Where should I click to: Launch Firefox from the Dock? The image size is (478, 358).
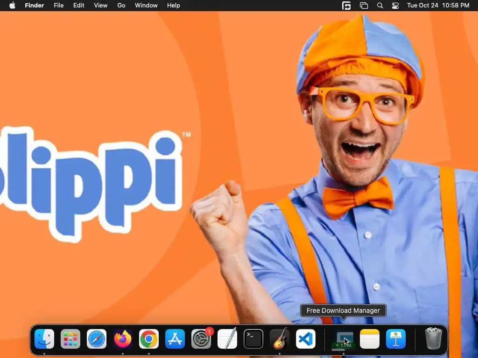(x=123, y=339)
